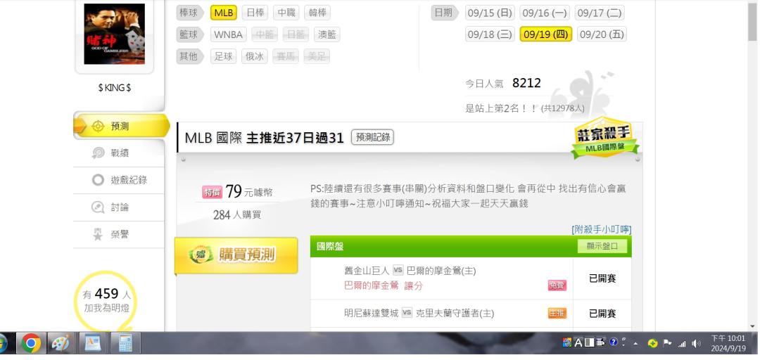
Task: Click the 購買預測 purchase button
Action: tap(236, 255)
